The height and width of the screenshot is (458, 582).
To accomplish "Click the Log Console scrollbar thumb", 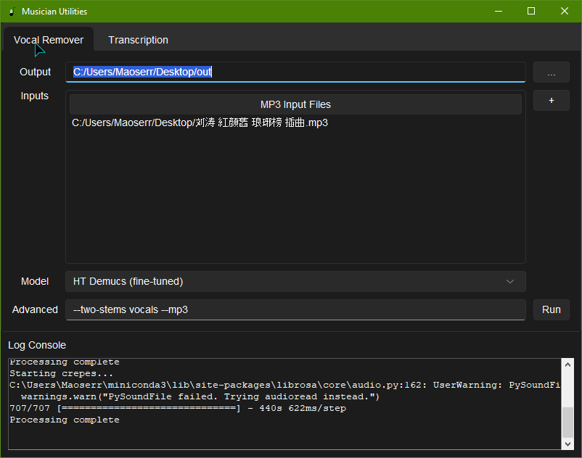I will tap(567, 422).
